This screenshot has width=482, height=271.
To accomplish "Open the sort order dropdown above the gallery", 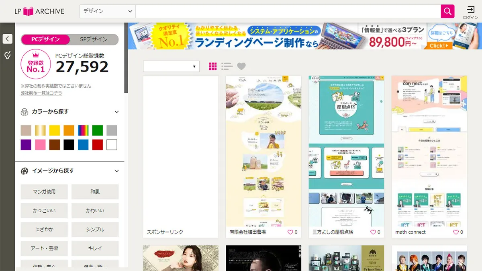I will (171, 66).
